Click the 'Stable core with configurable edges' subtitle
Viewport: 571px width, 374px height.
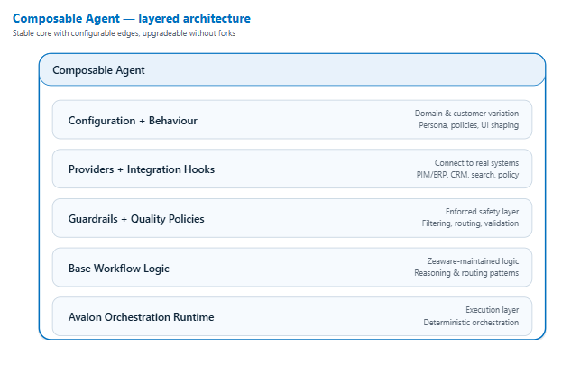124,33
